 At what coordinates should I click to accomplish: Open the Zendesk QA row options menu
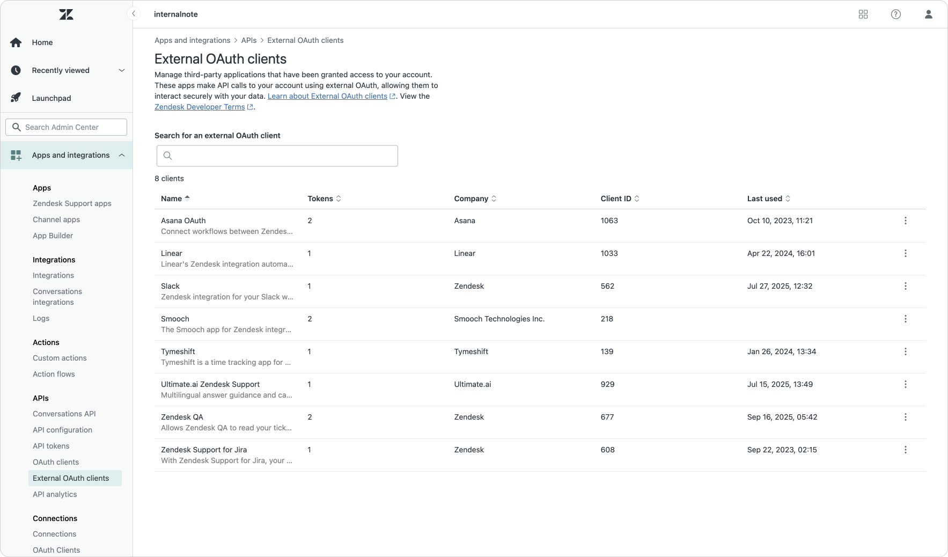pyautogui.click(x=905, y=417)
